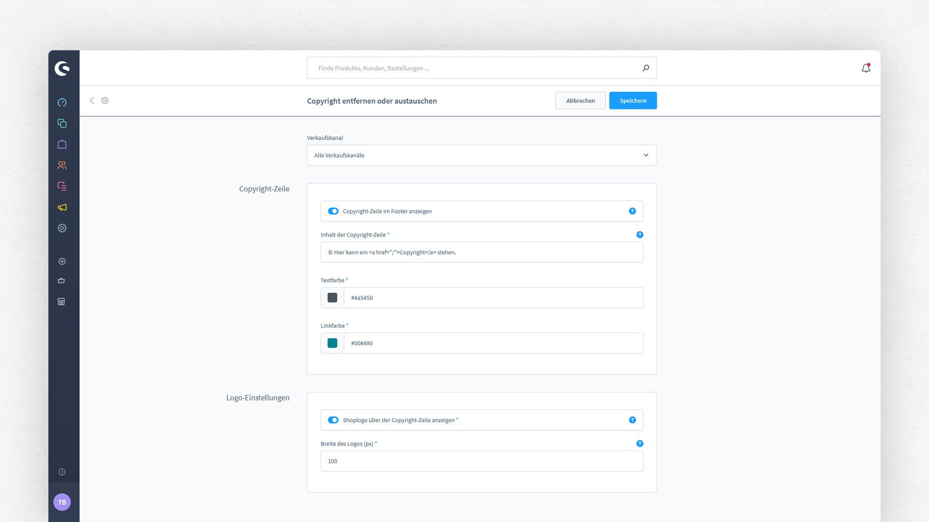The width and height of the screenshot is (929, 522).
Task: Open the Content layout icon in sidebar
Action: (62, 186)
